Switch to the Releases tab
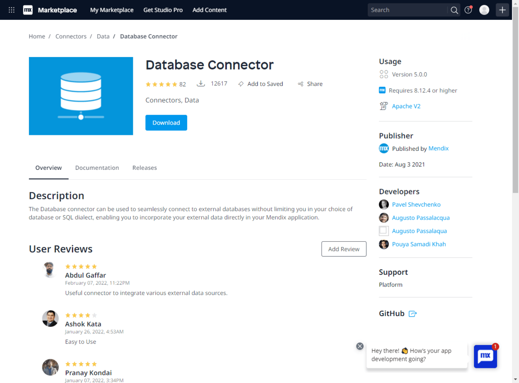Screen dimensions: 519x383 pyautogui.click(x=144, y=168)
